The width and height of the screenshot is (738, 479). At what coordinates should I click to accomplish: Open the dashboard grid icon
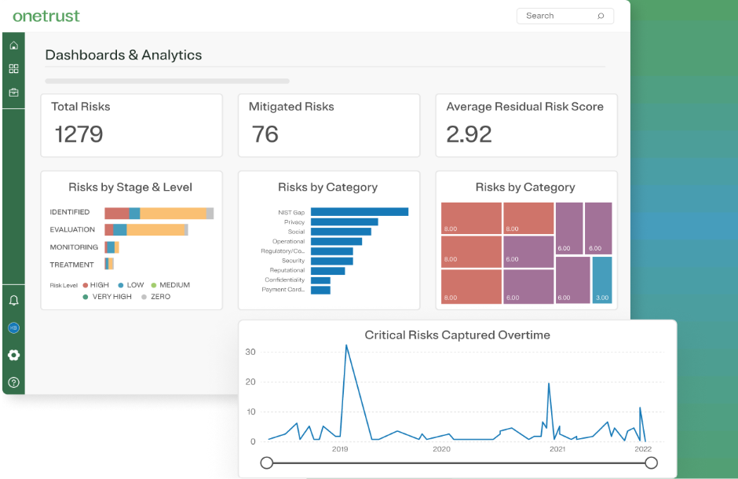(13, 69)
